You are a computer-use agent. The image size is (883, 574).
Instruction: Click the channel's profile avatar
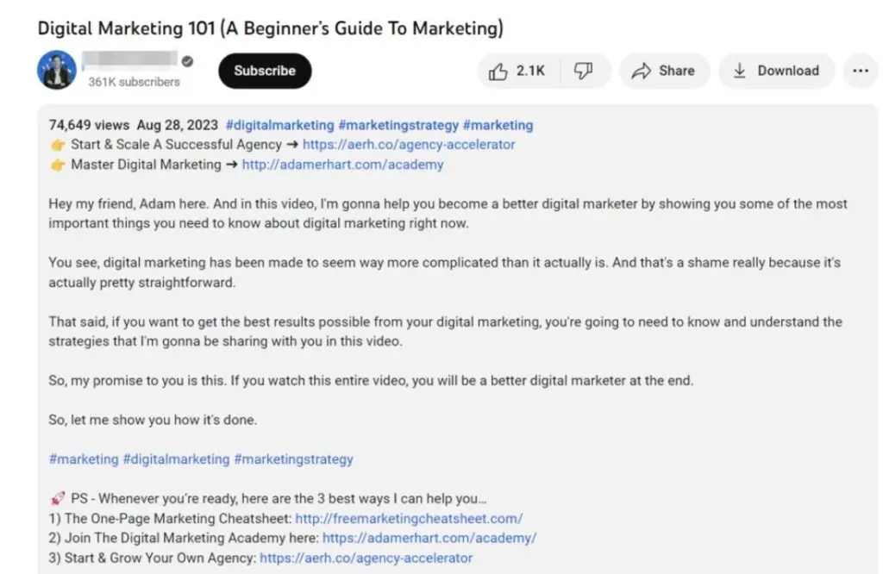click(55, 71)
